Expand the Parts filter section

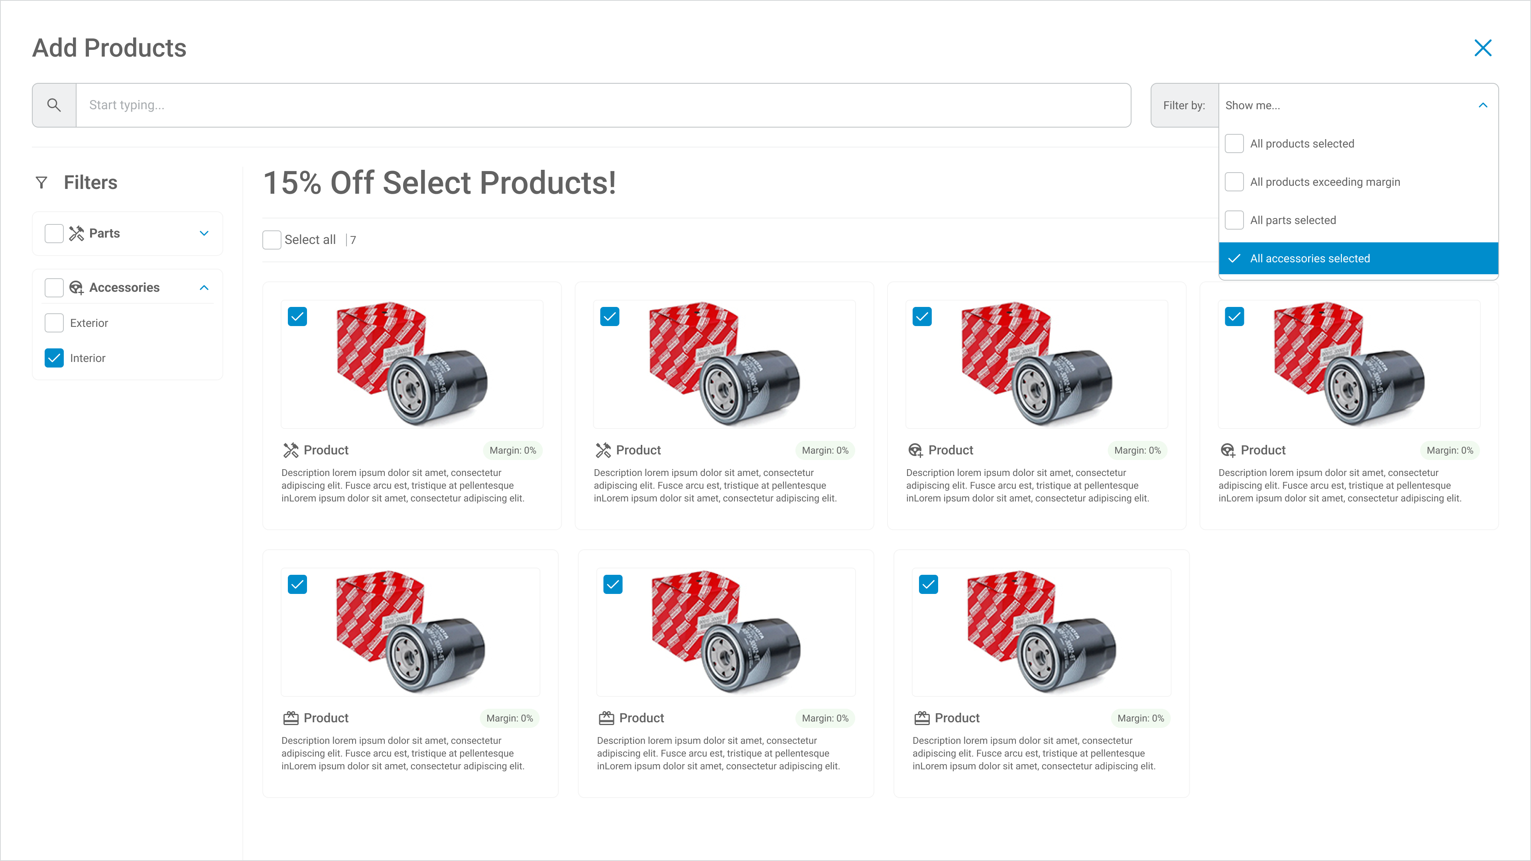point(204,234)
